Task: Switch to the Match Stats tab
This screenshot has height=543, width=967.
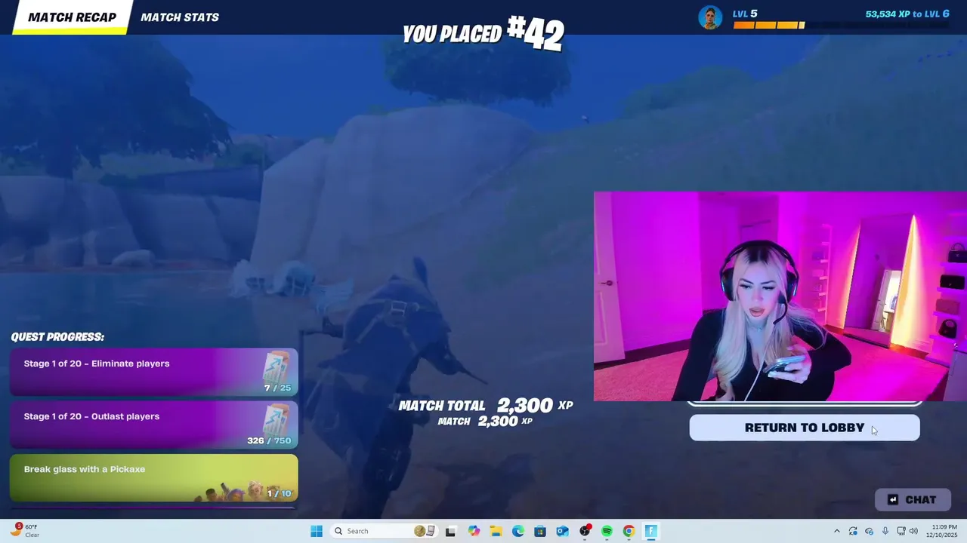Action: click(180, 17)
